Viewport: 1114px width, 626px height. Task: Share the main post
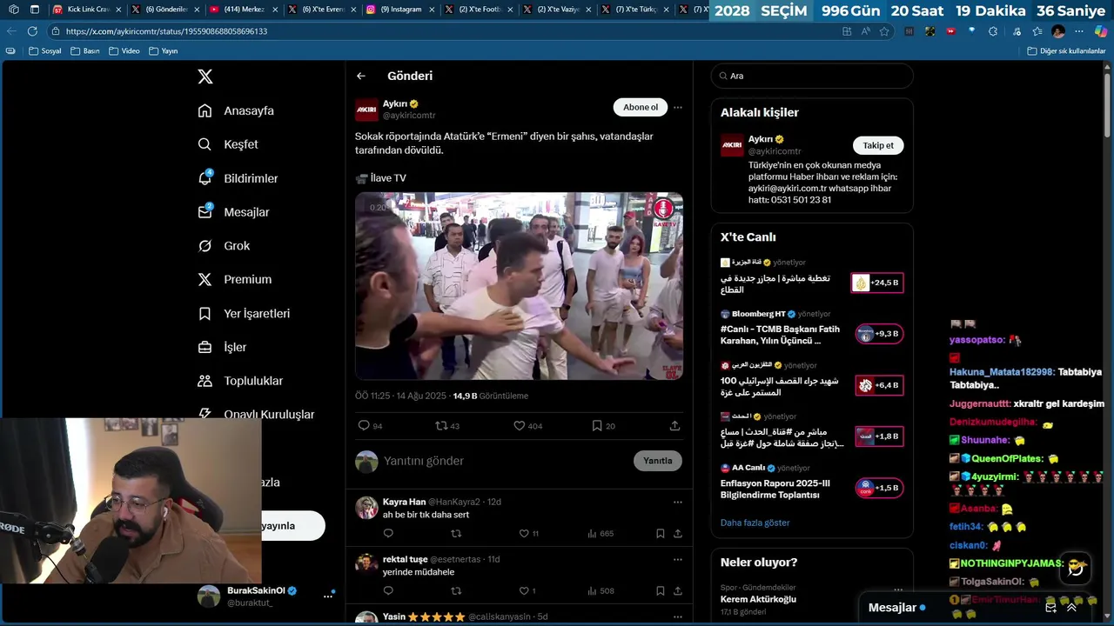click(x=674, y=426)
